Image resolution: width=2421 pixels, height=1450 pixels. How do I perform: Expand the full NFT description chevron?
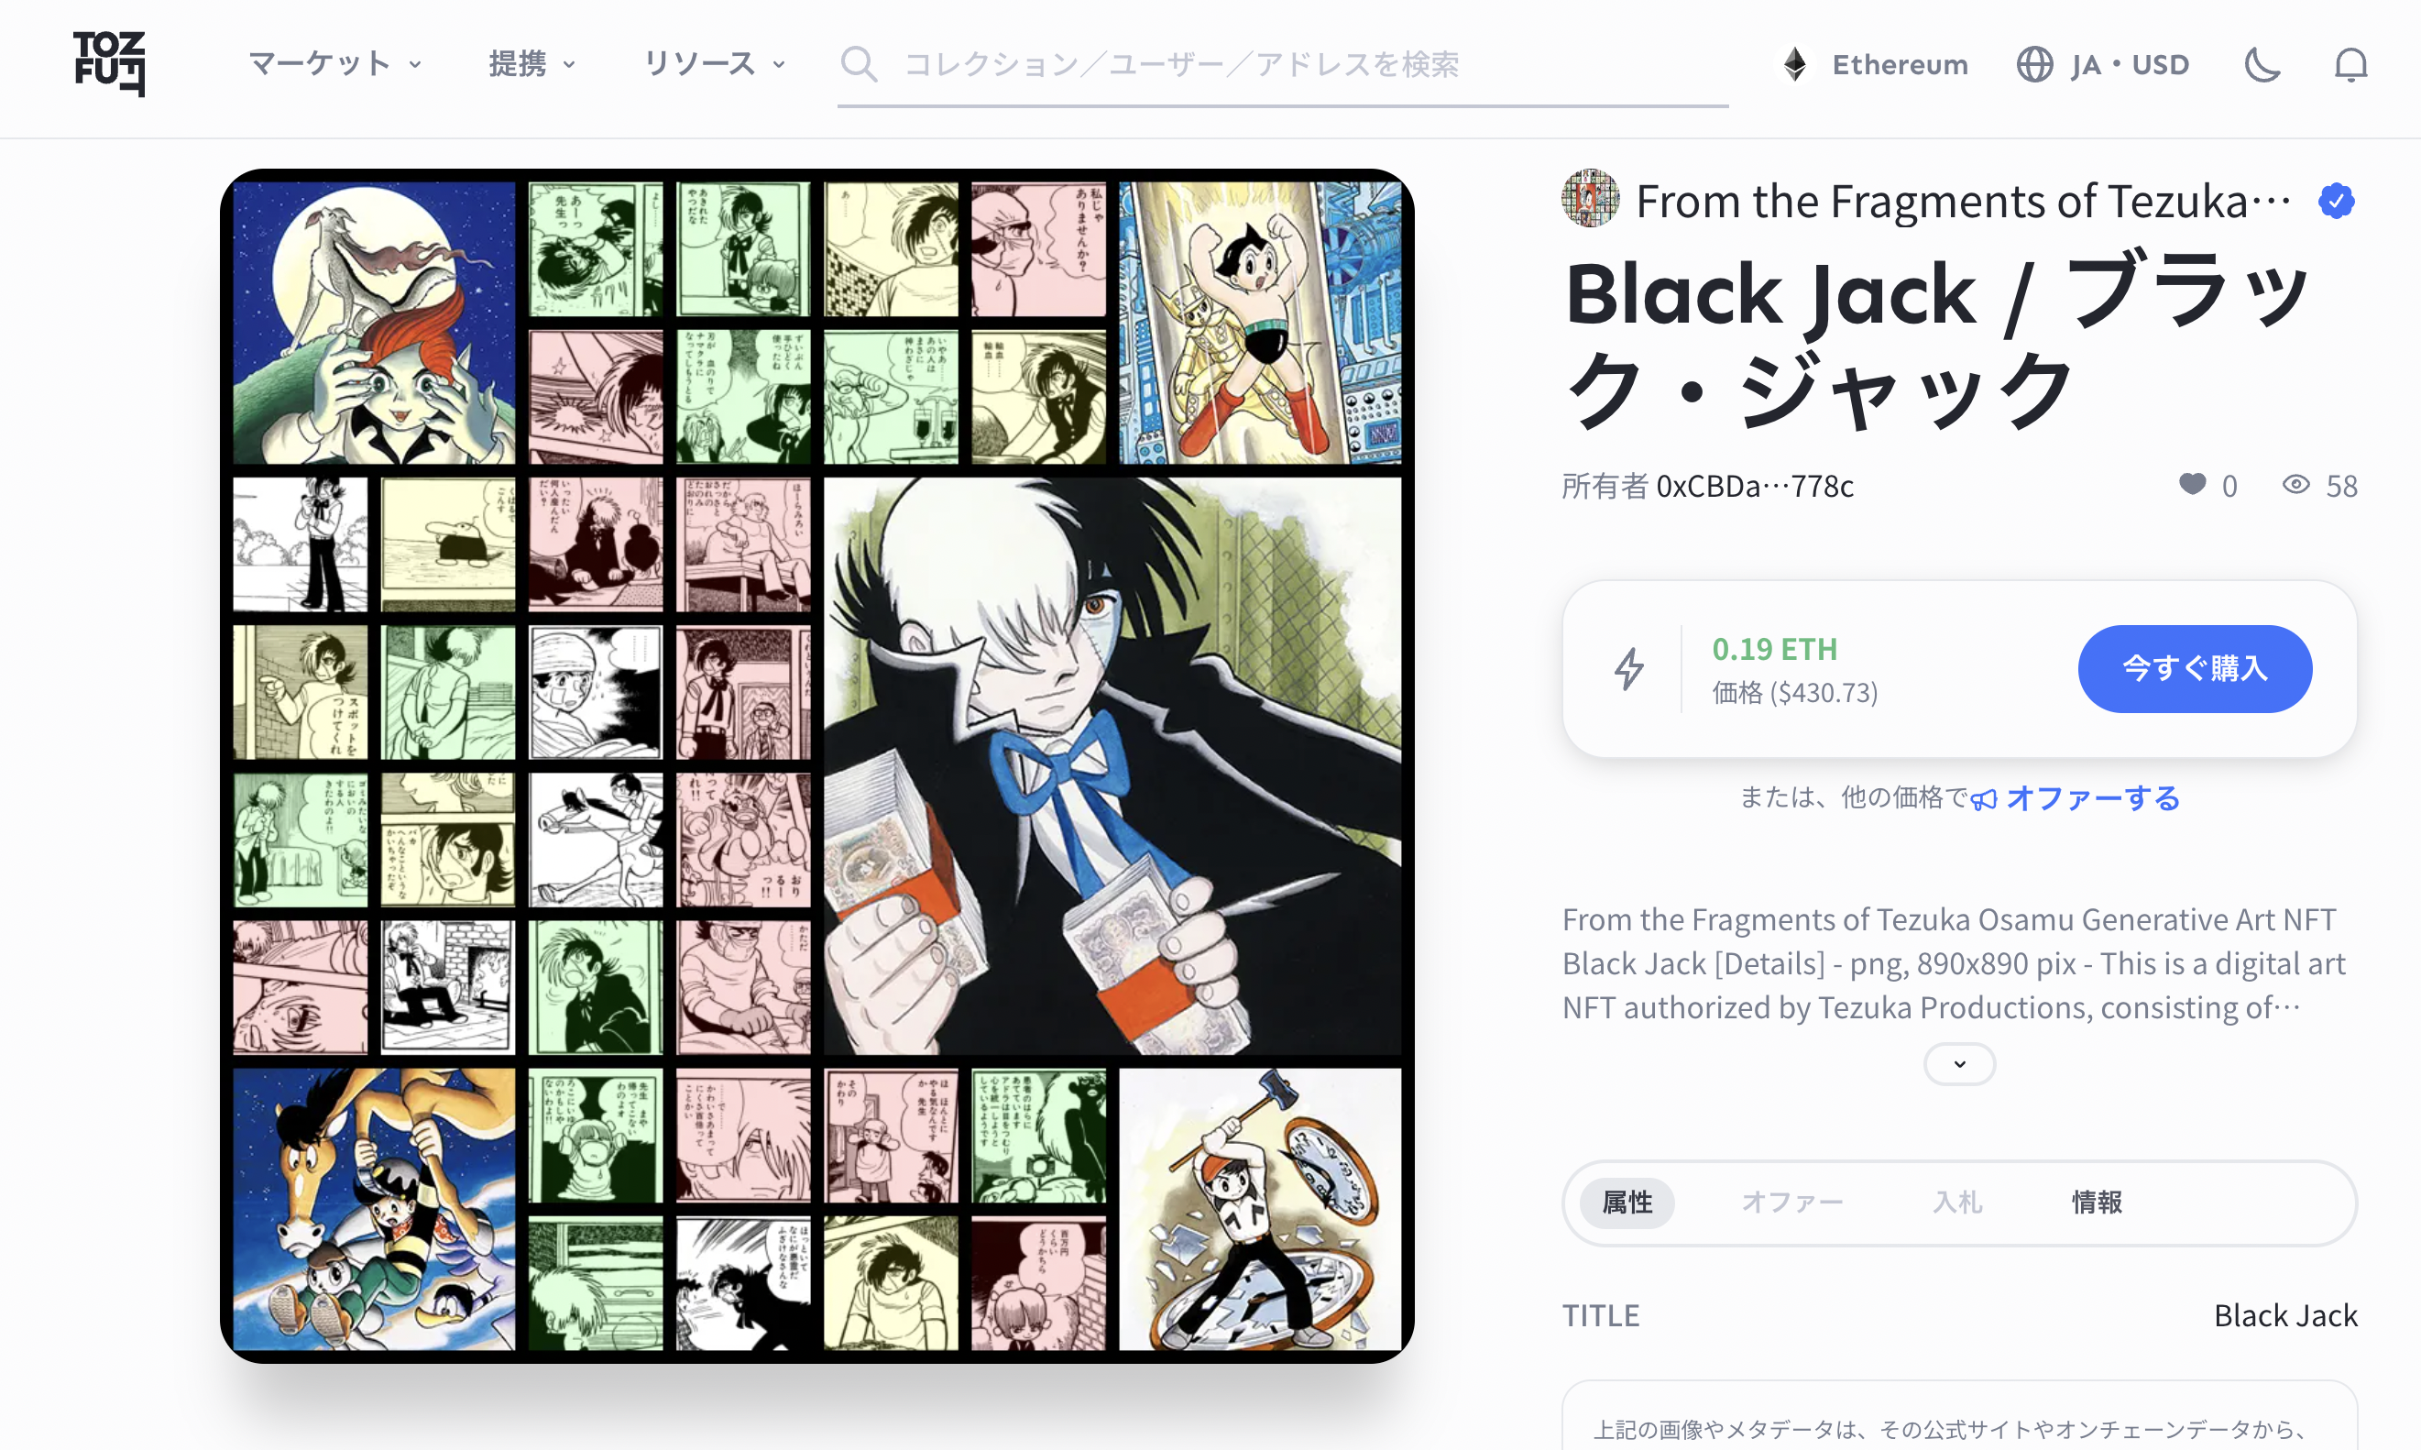[1959, 1064]
